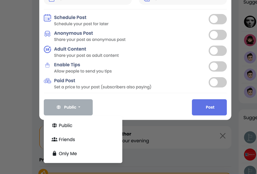Open the masked-face suggested user avatar
The image size is (257, 174).
tap(250, 22)
